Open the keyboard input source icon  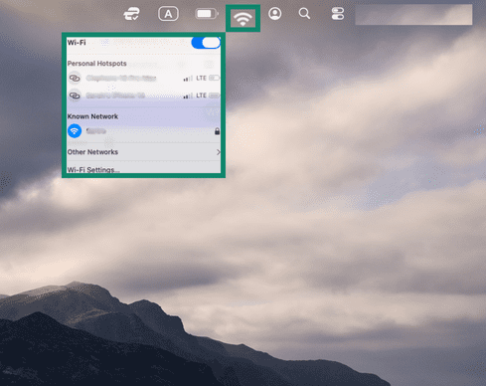click(x=168, y=14)
